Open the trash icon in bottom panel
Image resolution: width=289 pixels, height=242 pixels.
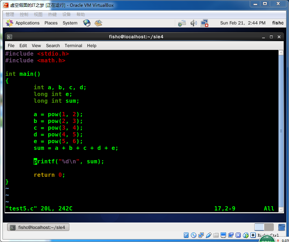pyautogui.click(x=282, y=227)
